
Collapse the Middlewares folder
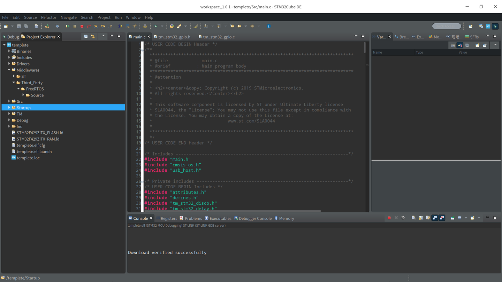click(x=9, y=70)
